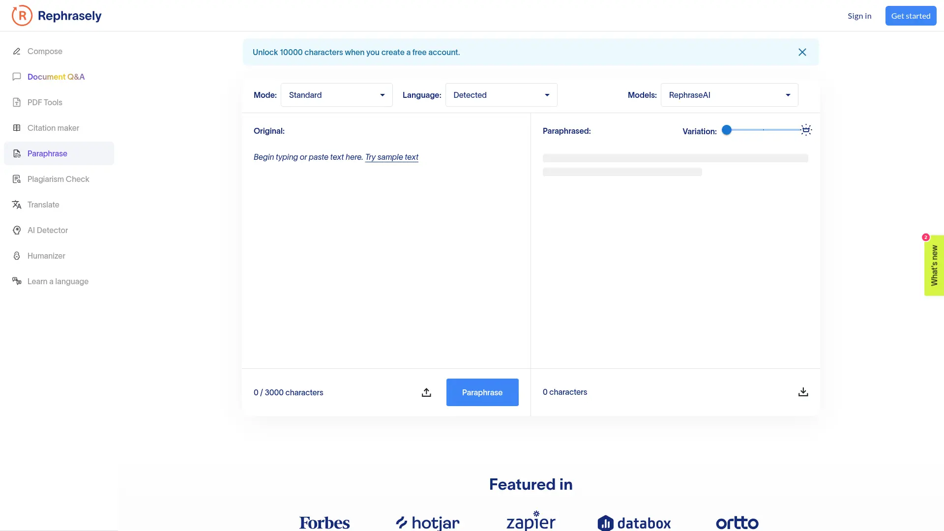Viewport: 944px width, 531px height.
Task: Click the Rephrasely logo icon
Action: 22,16
